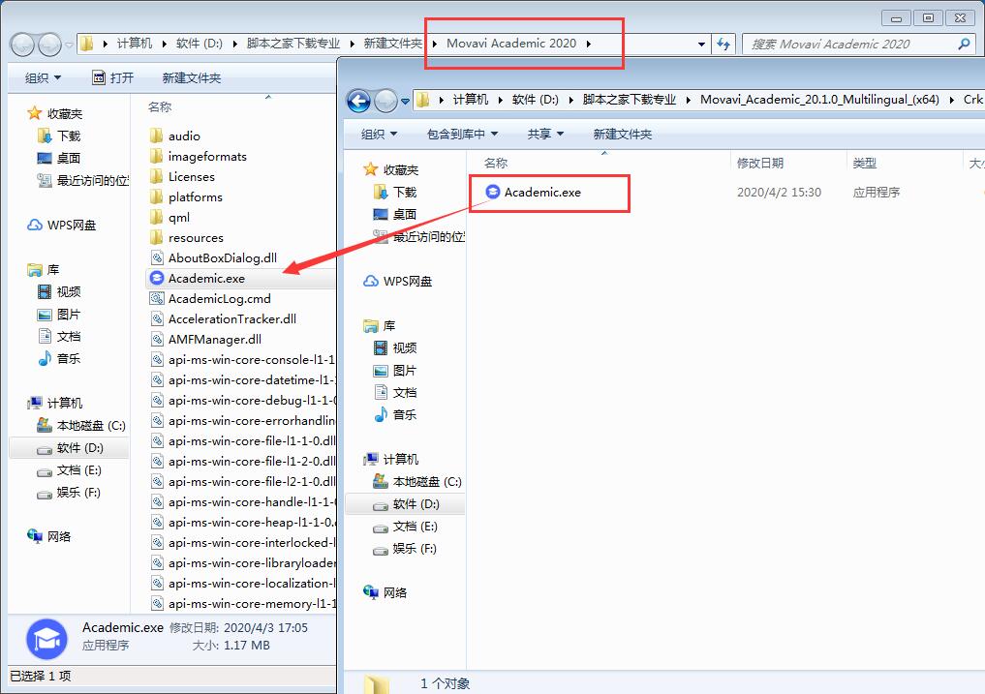Select the AboutBoxDialog.dll file icon
The width and height of the screenshot is (985, 694).
click(x=157, y=257)
